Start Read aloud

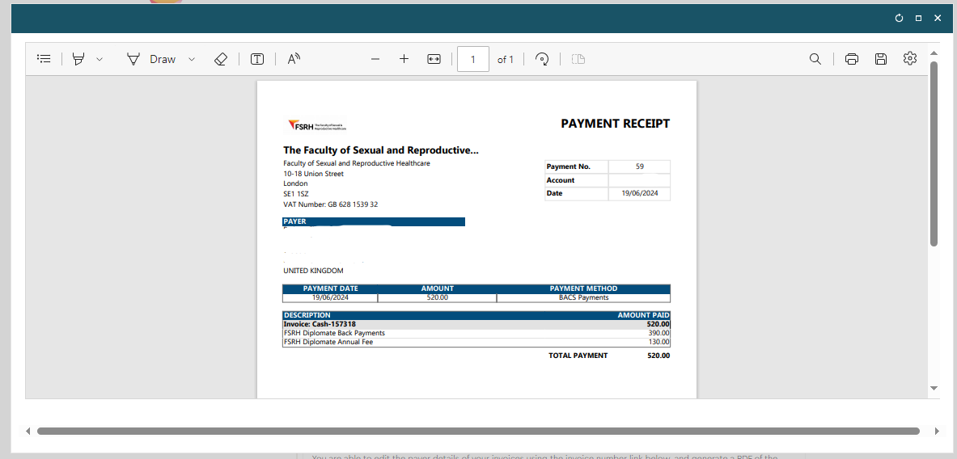(294, 59)
